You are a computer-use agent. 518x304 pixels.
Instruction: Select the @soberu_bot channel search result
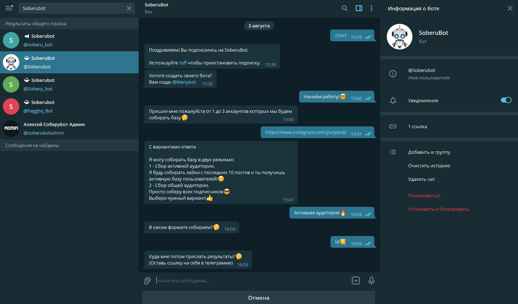pyautogui.click(x=69, y=40)
